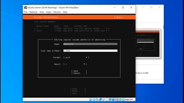Viewport: 184px width, 103px height.
Task: Minimize the Ubuntu-Server-20-04 VM window
Action: tap(115, 7)
